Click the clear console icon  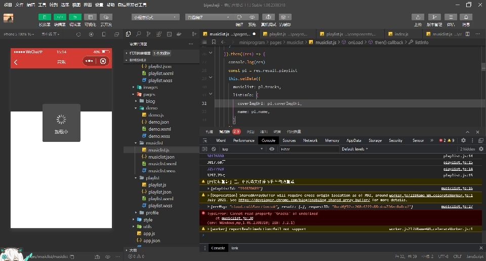click(x=214, y=150)
